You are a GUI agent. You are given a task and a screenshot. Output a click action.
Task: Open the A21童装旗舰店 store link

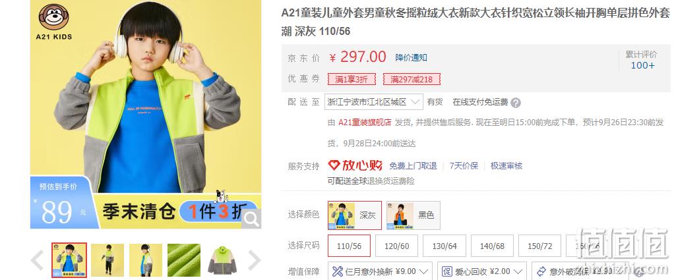coord(365,123)
